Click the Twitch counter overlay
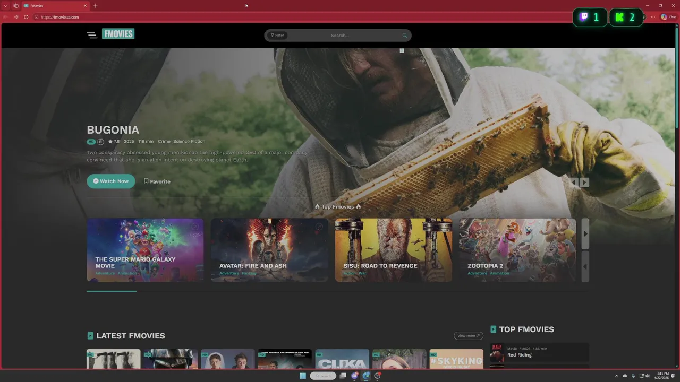Image resolution: width=680 pixels, height=382 pixels. (x=590, y=18)
